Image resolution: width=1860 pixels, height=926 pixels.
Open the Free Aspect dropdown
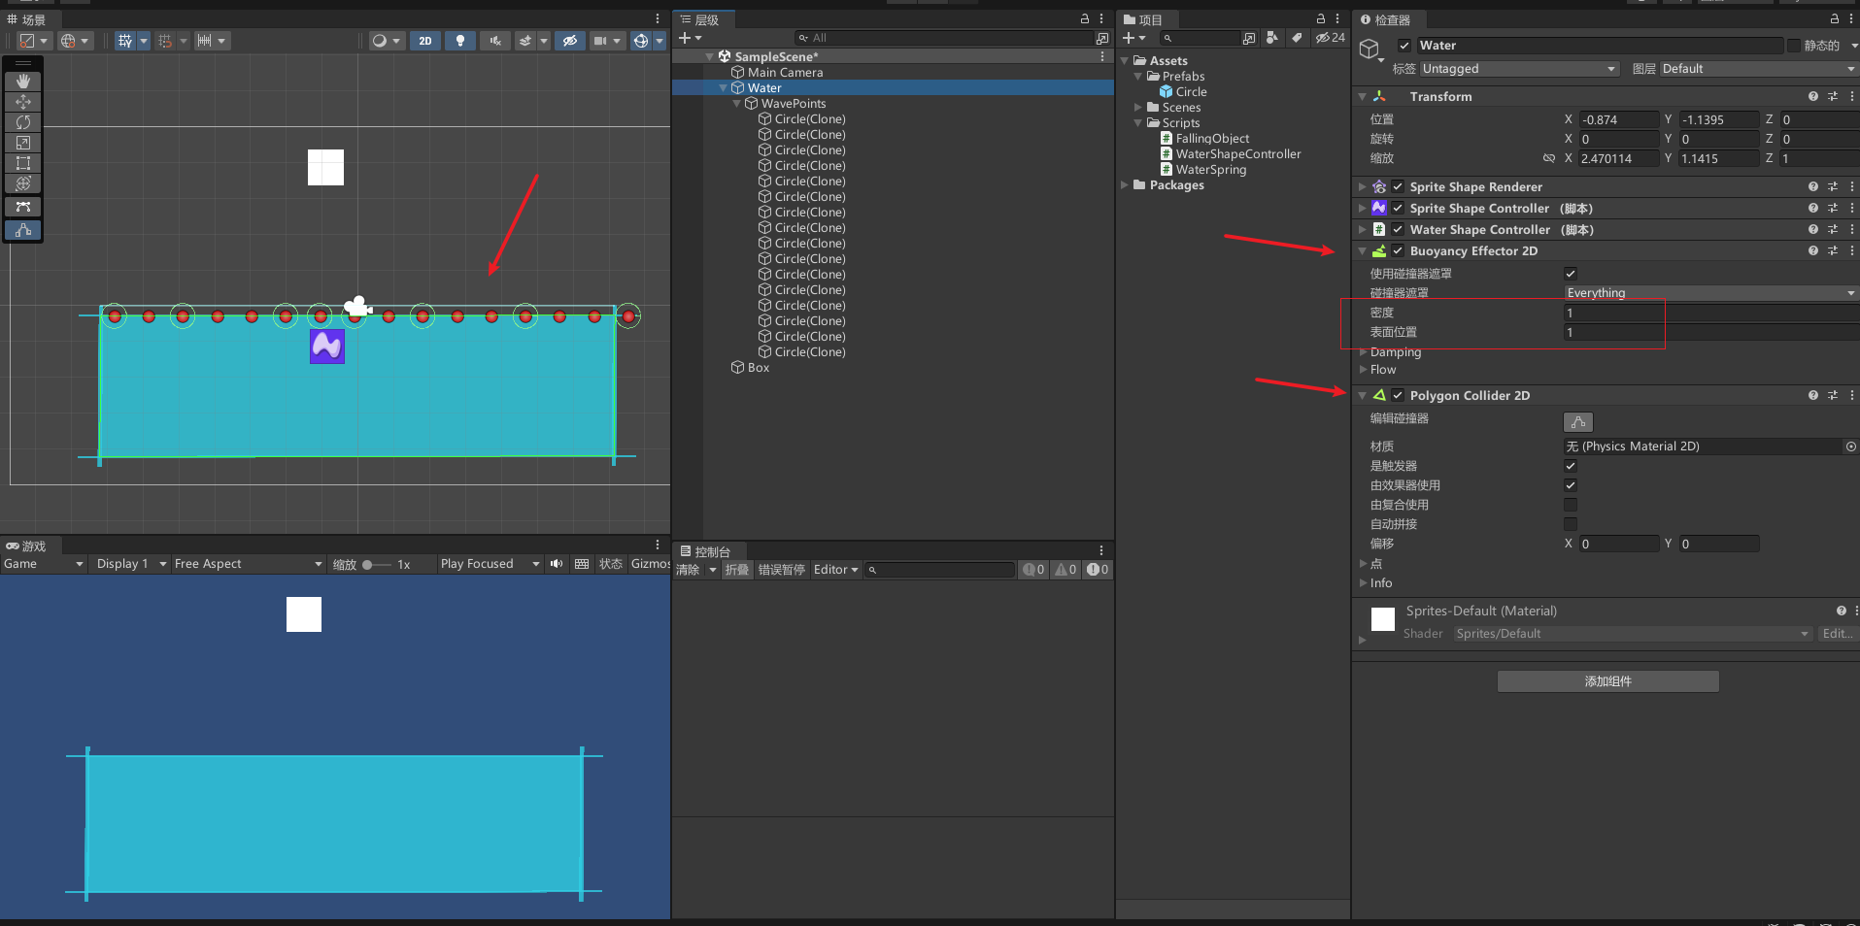pos(248,564)
